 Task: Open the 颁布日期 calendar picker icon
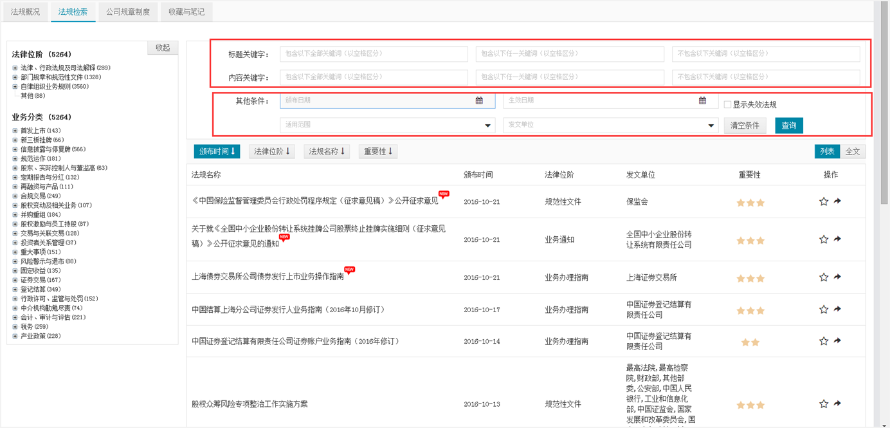click(x=479, y=100)
